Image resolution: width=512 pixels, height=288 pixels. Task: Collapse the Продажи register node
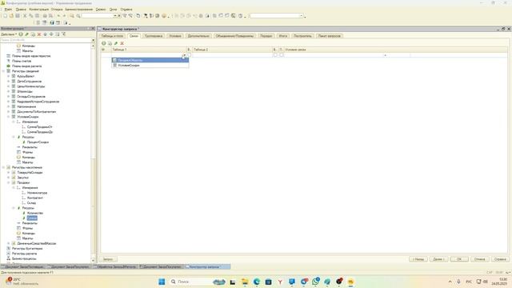pyautogui.click(x=9, y=182)
